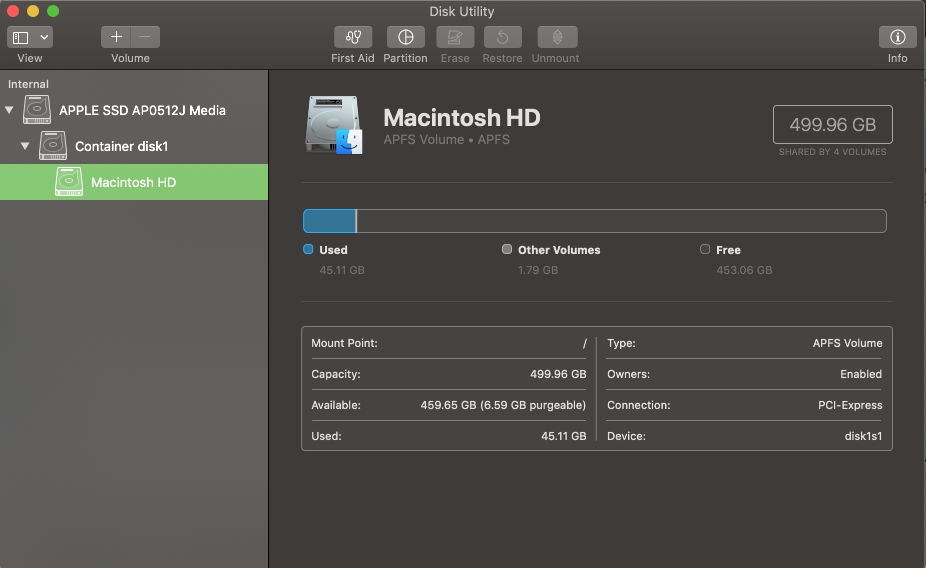Click the Disk Utility window title
This screenshot has width=926, height=568.
click(x=461, y=11)
